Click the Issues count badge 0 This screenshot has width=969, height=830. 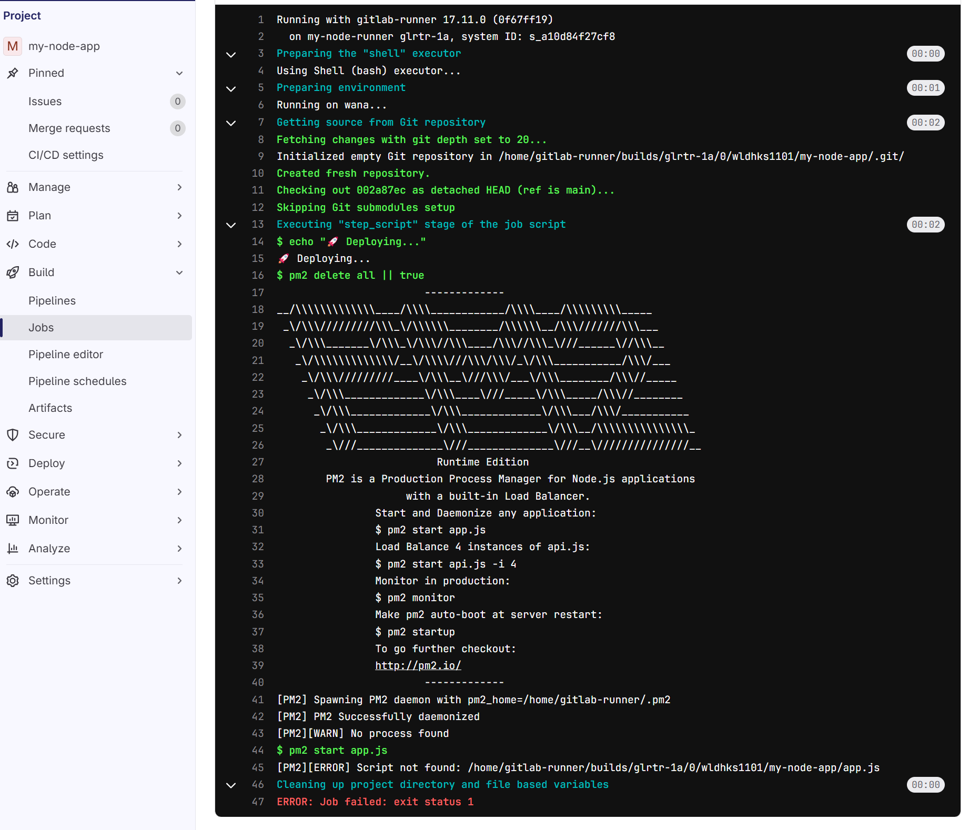(178, 102)
